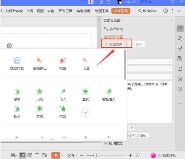The width and height of the screenshot is (185, 159).
Task: Pick the 劈裂 entrance effect
Action: pos(40,112)
